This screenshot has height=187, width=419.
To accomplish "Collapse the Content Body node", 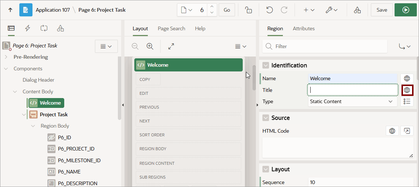I will pos(15,91).
